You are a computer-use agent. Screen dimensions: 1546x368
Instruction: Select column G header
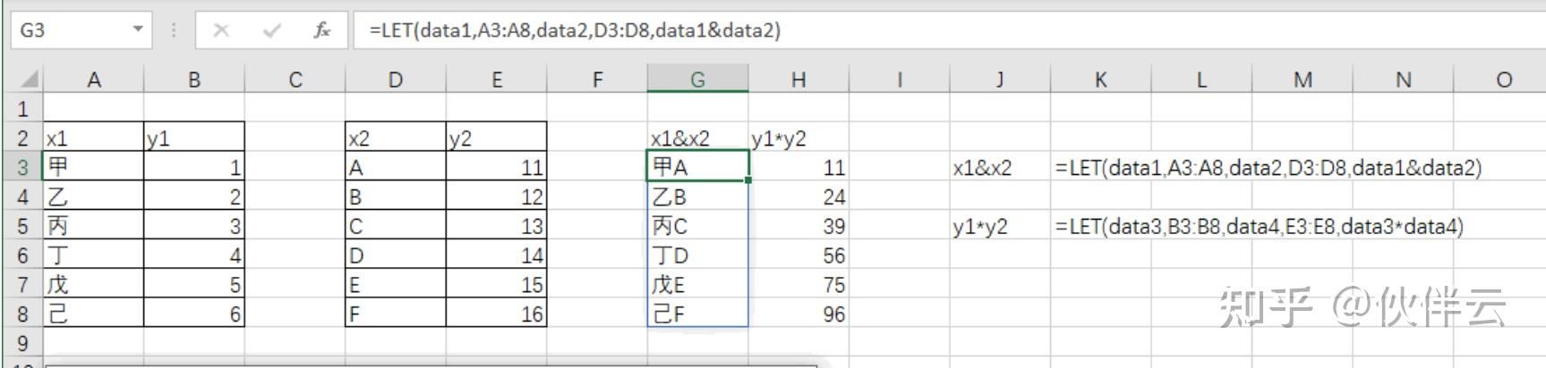pos(697,79)
